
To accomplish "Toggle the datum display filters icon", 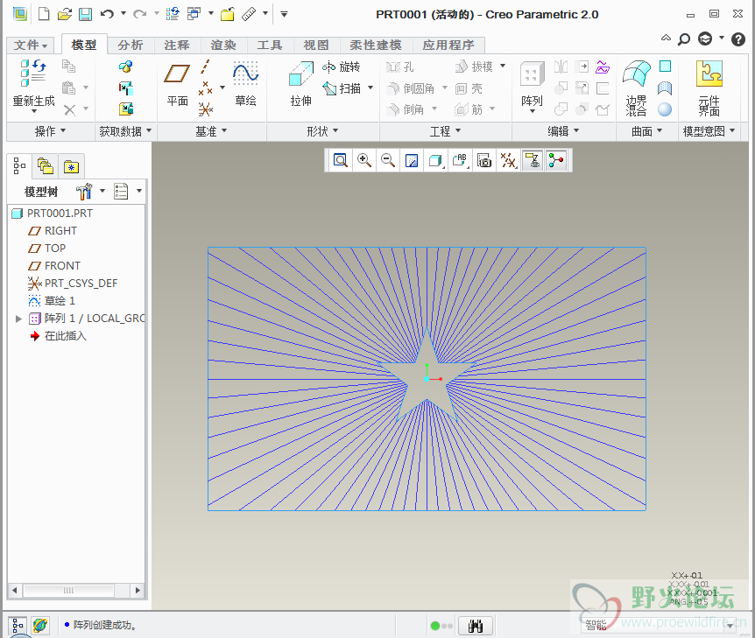I will pyautogui.click(x=508, y=159).
